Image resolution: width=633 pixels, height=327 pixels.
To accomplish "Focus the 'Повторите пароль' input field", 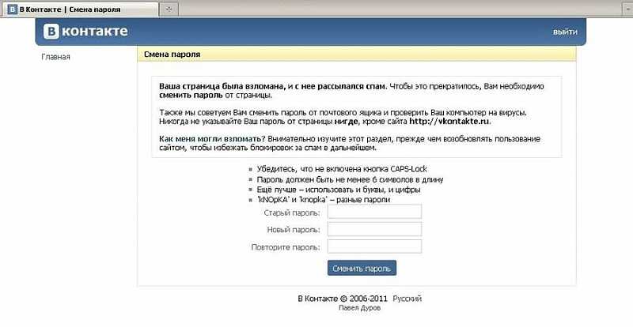I will pos(374,246).
